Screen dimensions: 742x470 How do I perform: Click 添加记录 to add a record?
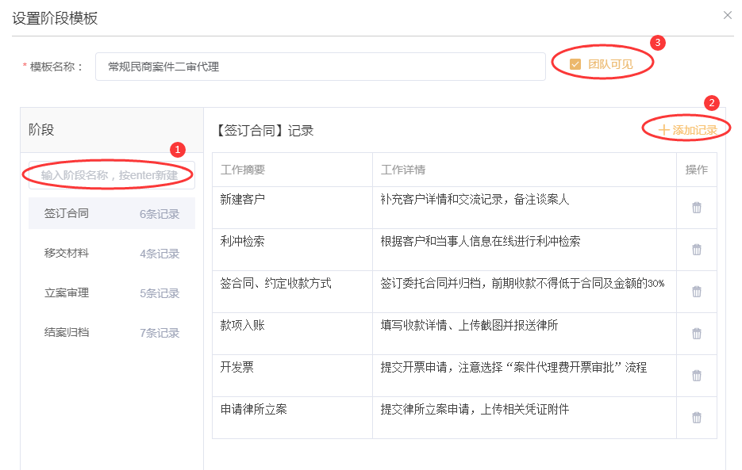tap(687, 130)
